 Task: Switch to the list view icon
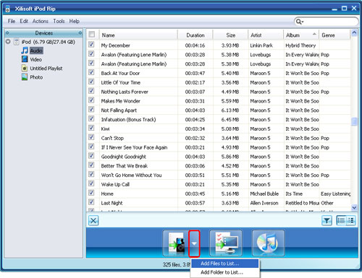tap(341, 220)
